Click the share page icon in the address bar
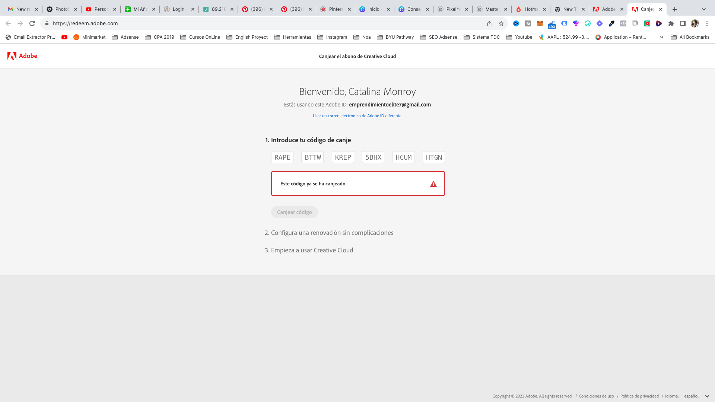This screenshot has height=402, width=715. [x=489, y=23]
